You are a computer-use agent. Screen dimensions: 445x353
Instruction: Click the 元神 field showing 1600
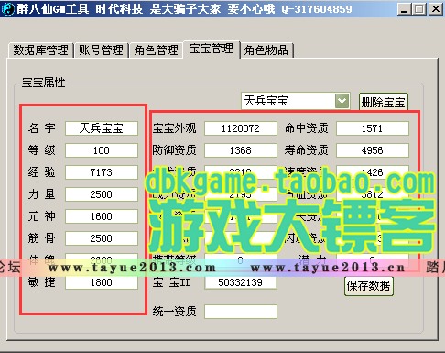click(x=102, y=216)
